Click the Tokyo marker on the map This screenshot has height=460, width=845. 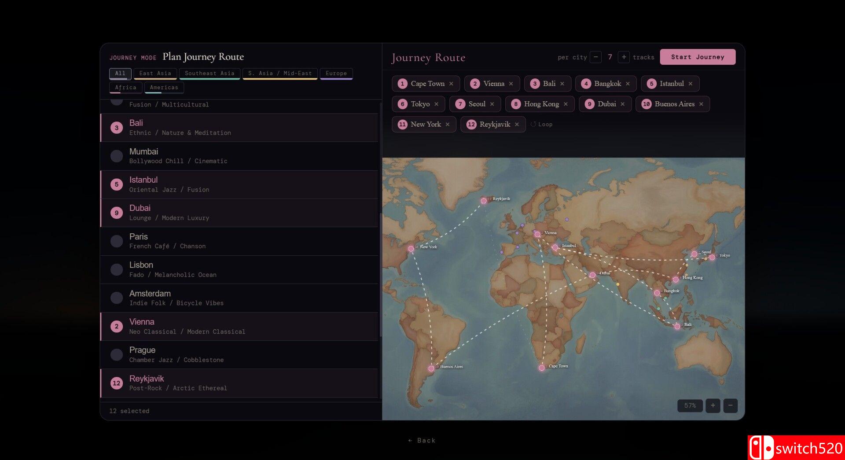(x=712, y=257)
